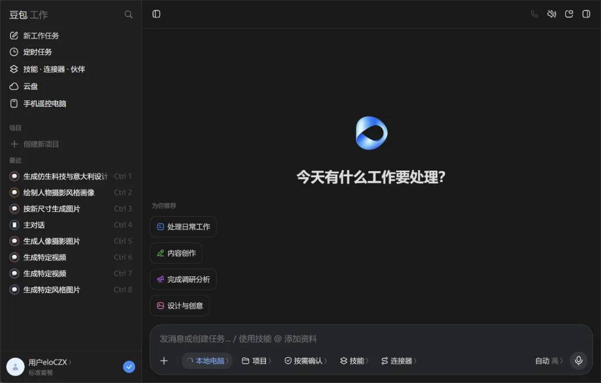Click the plus attachment icon in input bar
Screen dimensions: 601x383
point(164,361)
